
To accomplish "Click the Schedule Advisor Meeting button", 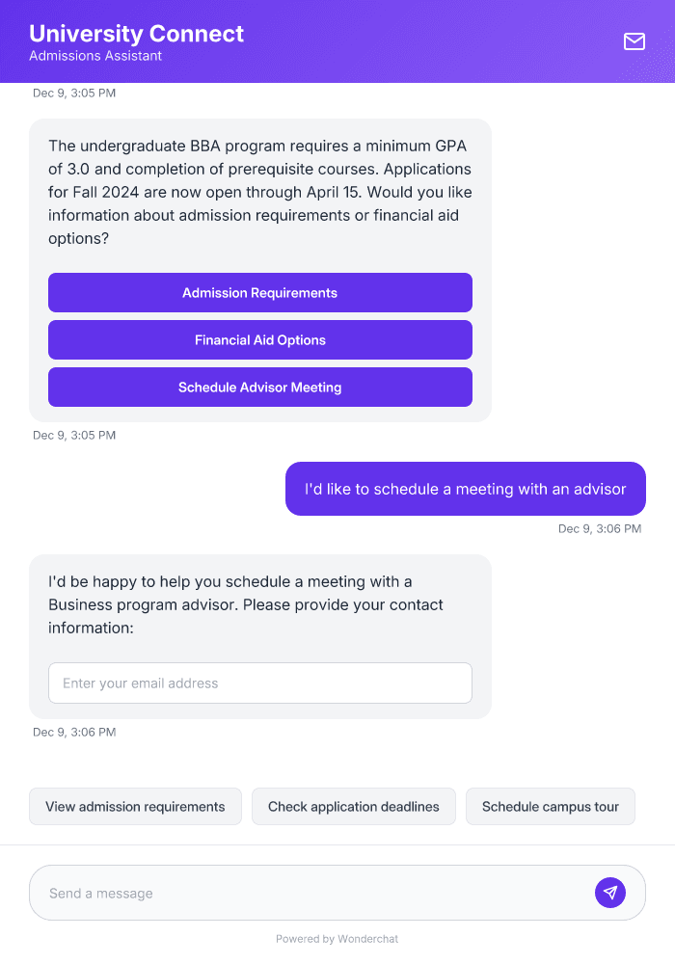I will tap(259, 387).
